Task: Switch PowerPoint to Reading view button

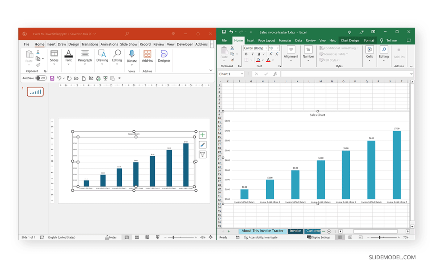Action: coord(147,237)
